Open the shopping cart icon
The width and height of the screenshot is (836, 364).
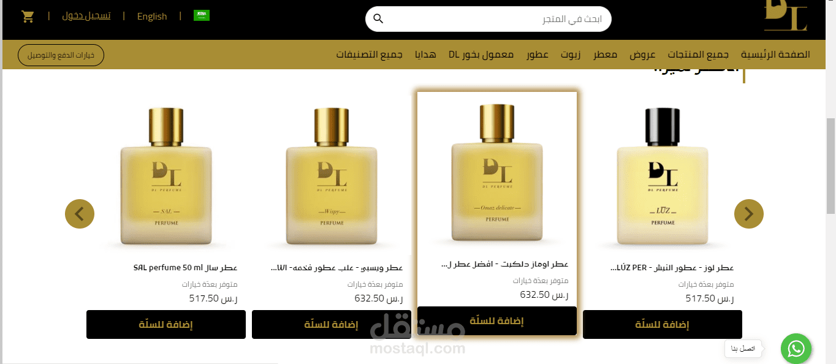tap(28, 17)
